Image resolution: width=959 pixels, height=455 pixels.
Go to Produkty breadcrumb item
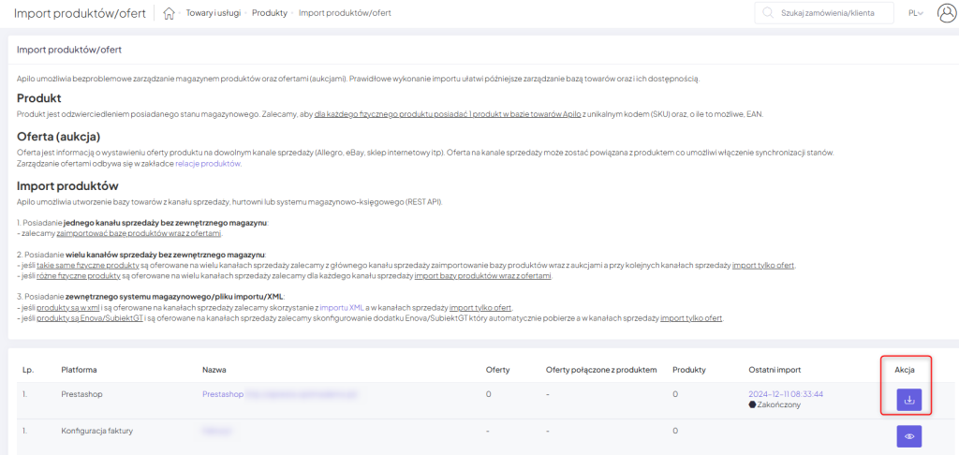[x=270, y=13]
